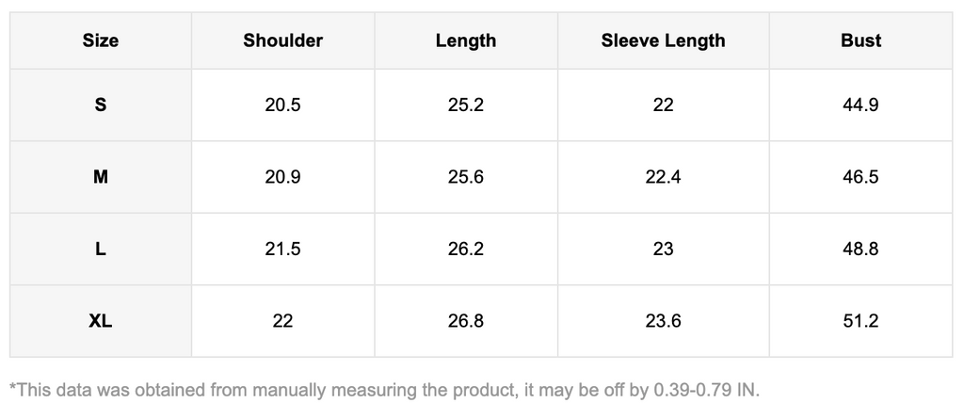Click shoulder value 20.5 for size S
Viewport: 964px width, 403px height.
click(282, 105)
